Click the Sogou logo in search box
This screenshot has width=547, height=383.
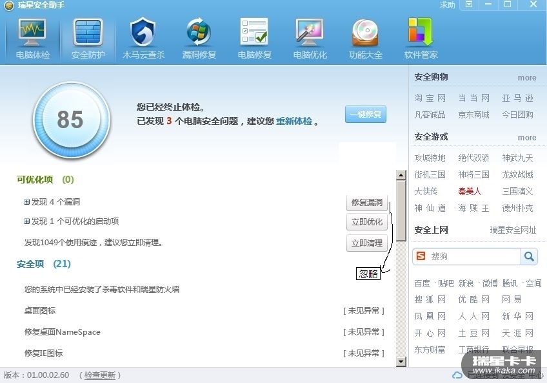421,256
